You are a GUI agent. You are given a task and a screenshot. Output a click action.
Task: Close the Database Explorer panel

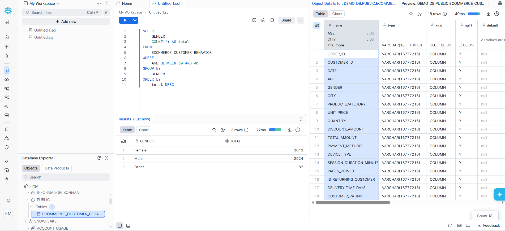coord(106,158)
